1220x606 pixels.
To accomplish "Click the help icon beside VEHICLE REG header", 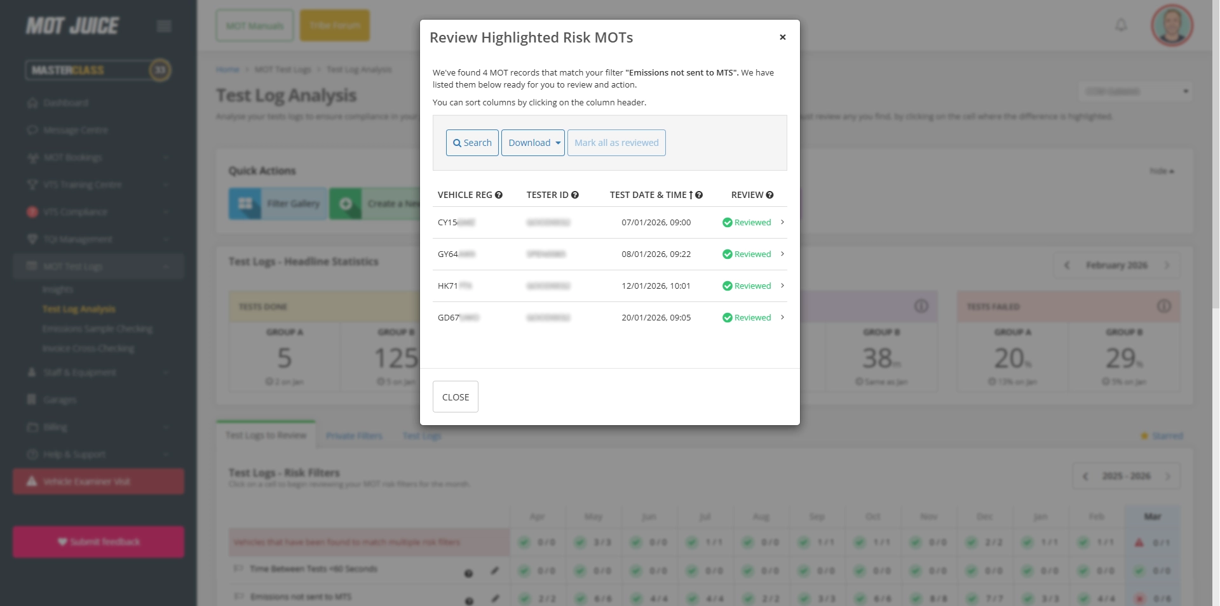I will click(499, 195).
